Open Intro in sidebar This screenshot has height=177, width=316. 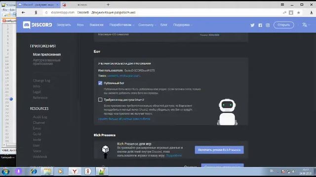[x=37, y=86]
